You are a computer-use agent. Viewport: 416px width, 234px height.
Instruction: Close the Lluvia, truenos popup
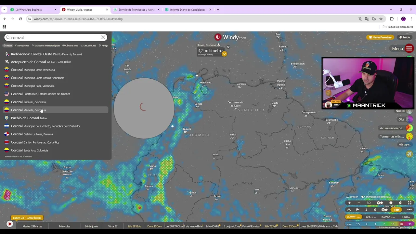point(228,47)
